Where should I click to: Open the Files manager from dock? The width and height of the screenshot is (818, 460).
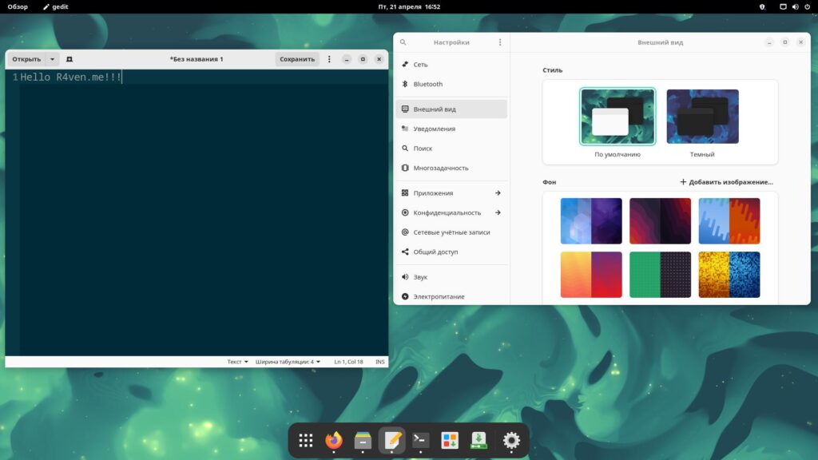[x=363, y=440]
